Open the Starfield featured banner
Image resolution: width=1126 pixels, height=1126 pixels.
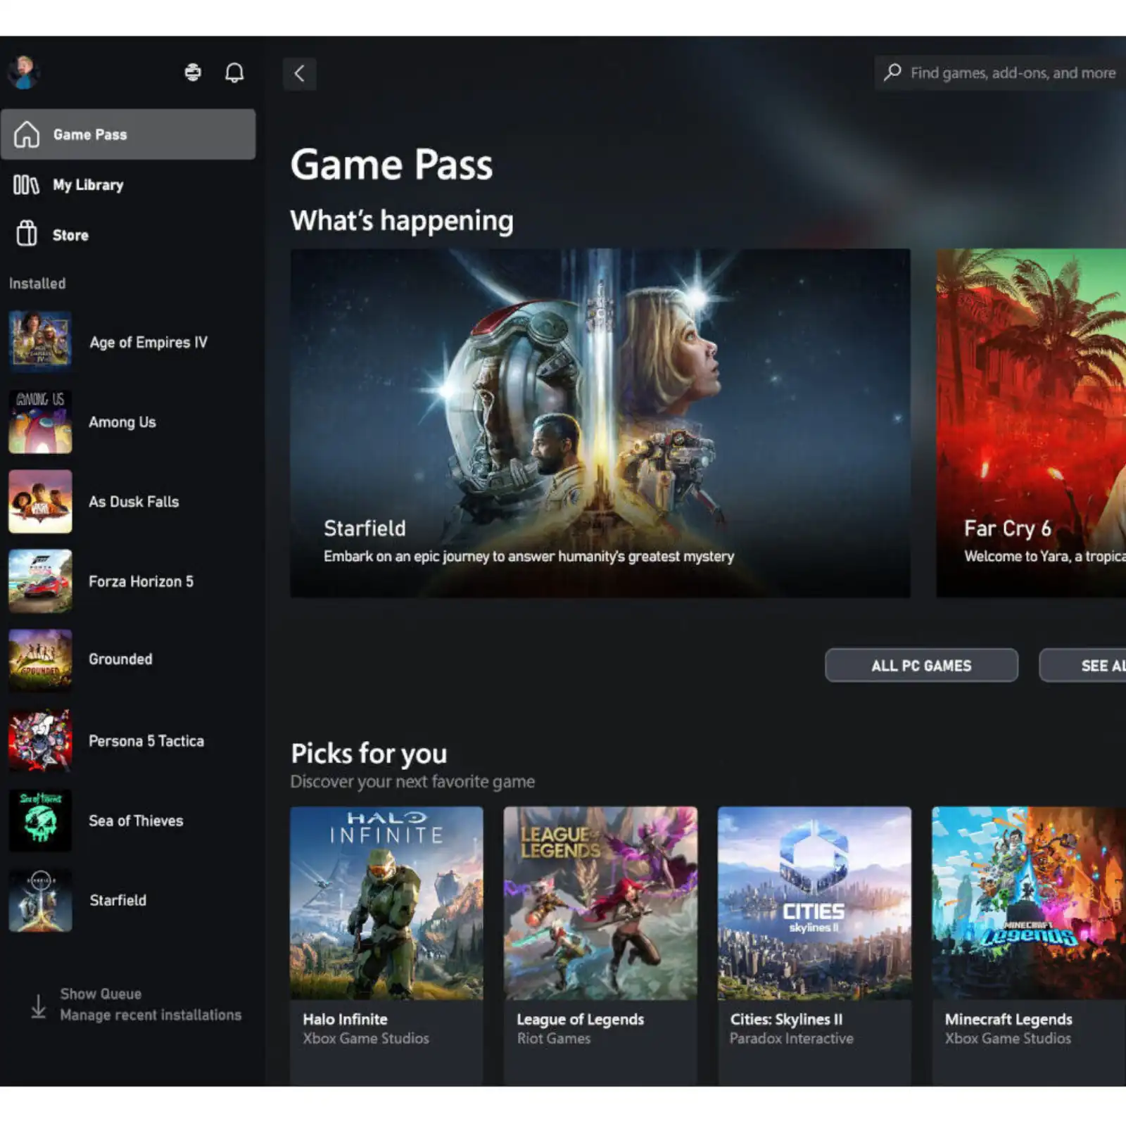coord(600,423)
